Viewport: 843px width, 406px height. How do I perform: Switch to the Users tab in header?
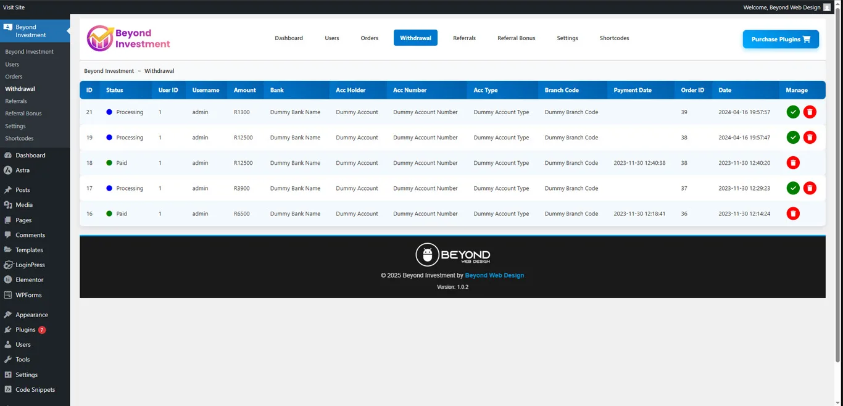(x=332, y=38)
